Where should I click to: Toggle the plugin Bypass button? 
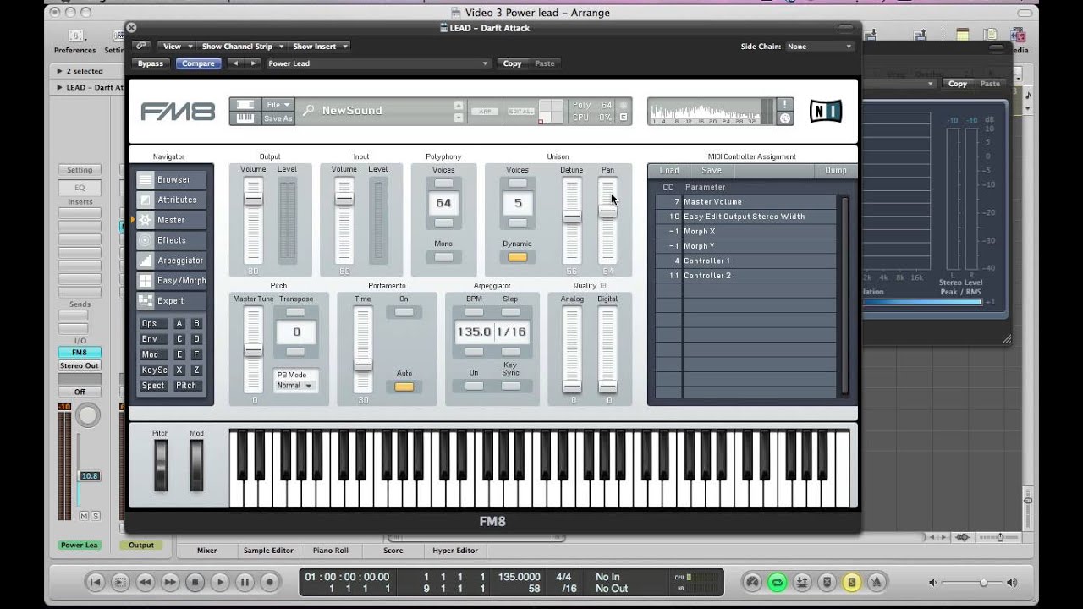(x=151, y=63)
